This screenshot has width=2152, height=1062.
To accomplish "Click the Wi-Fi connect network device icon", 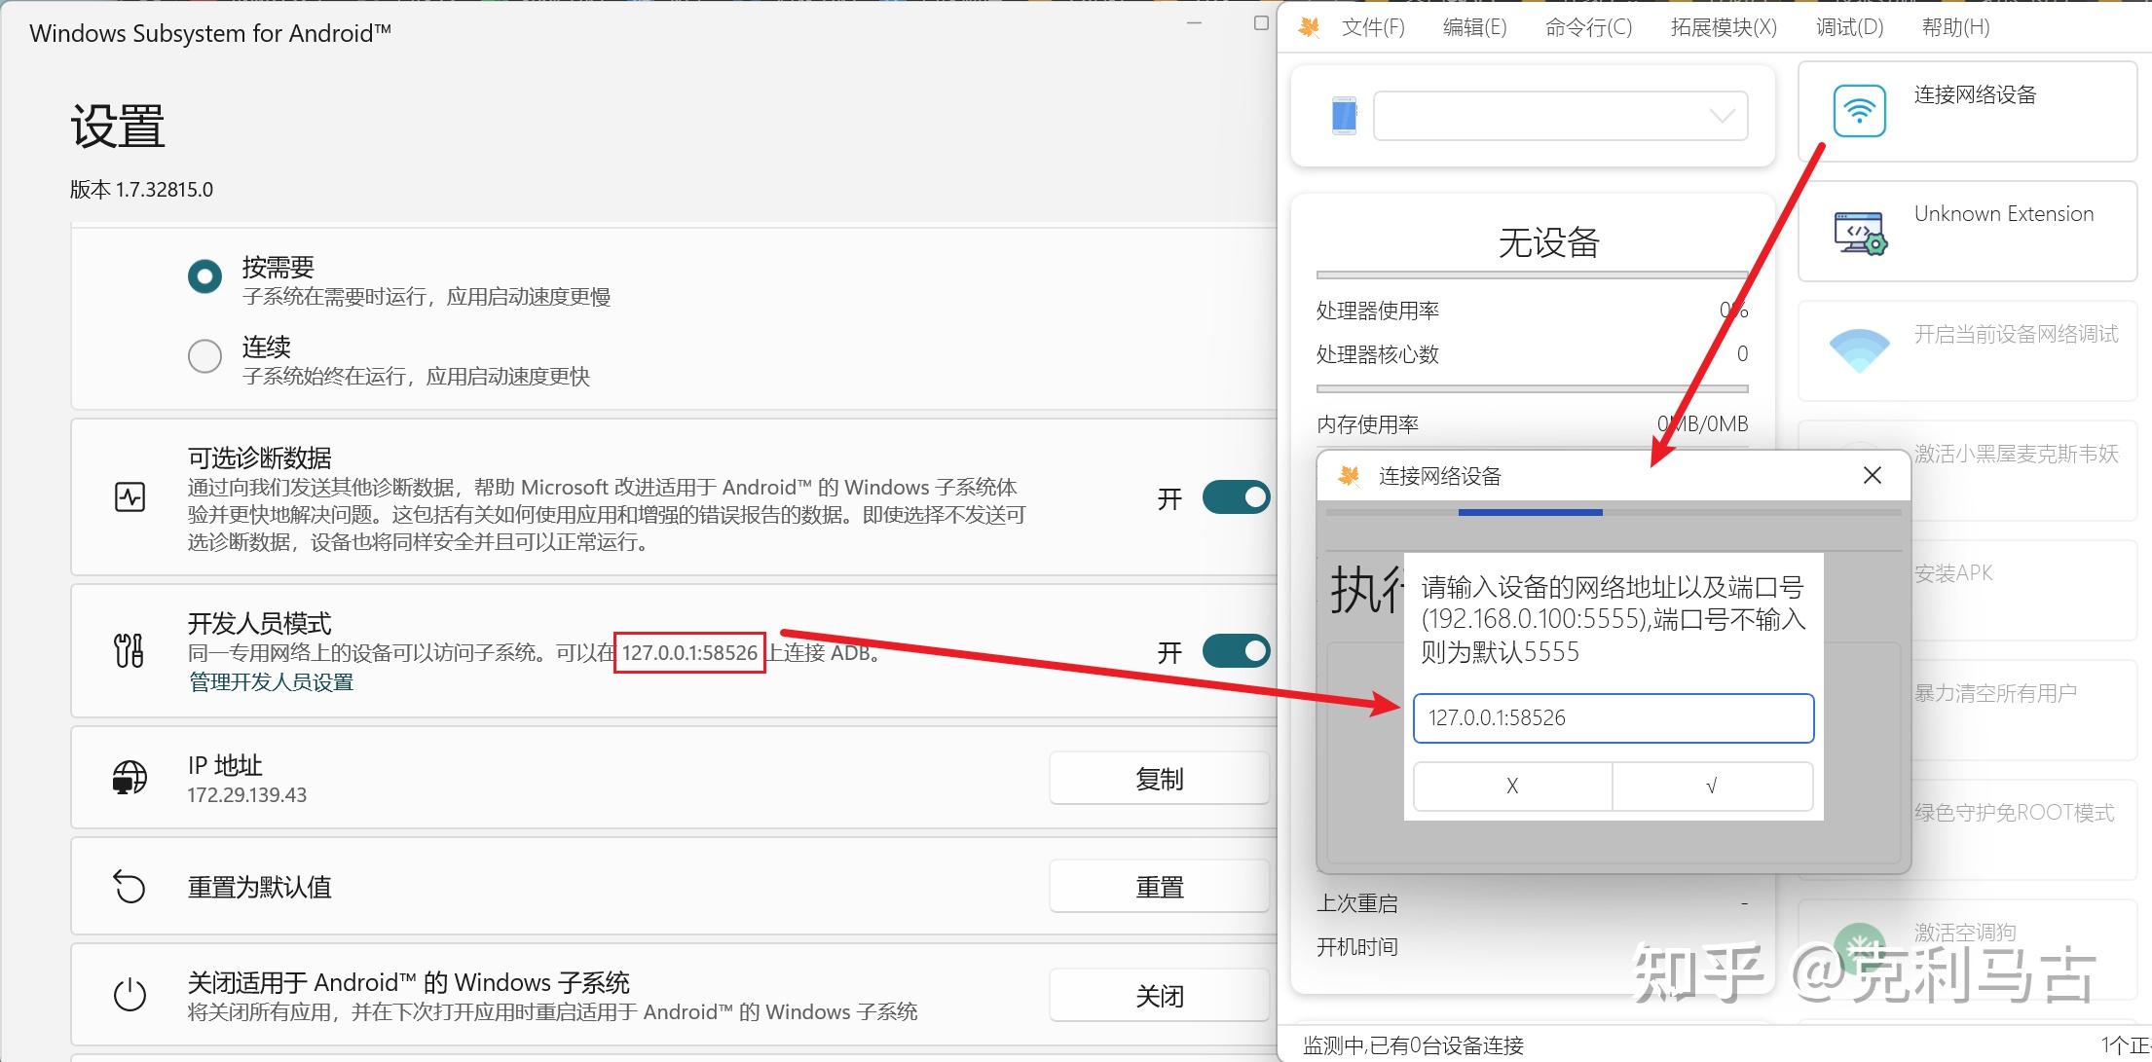I will click(x=1859, y=111).
